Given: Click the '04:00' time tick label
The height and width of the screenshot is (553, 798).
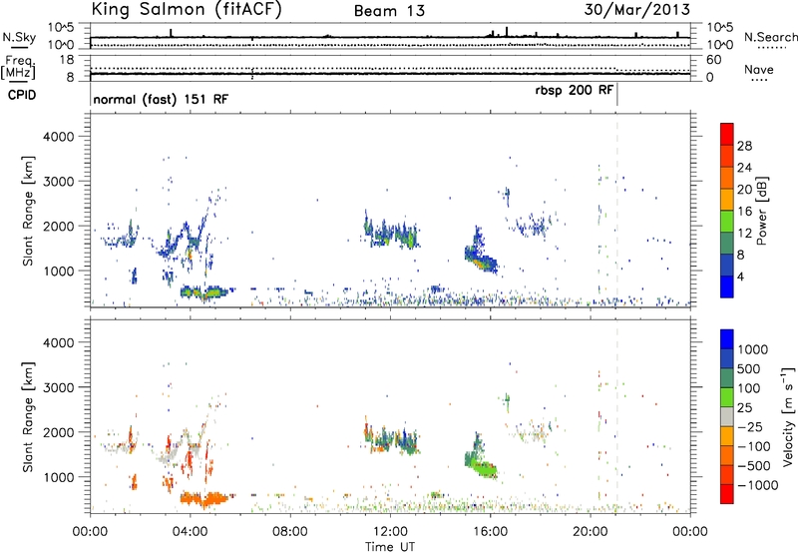Looking at the screenshot, I should point(190,532).
